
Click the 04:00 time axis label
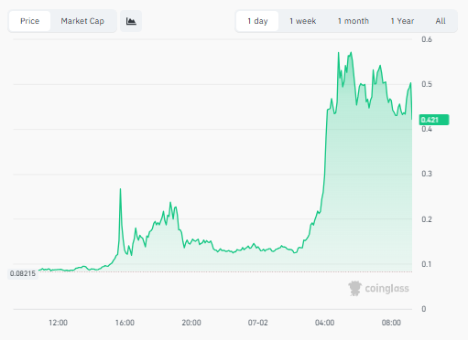point(324,323)
